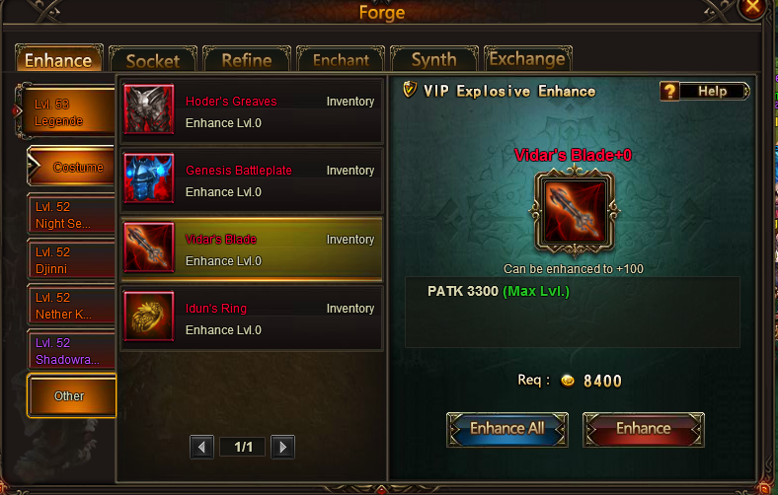
Task: Click the Vidar's Blade list icon
Action: (x=148, y=247)
